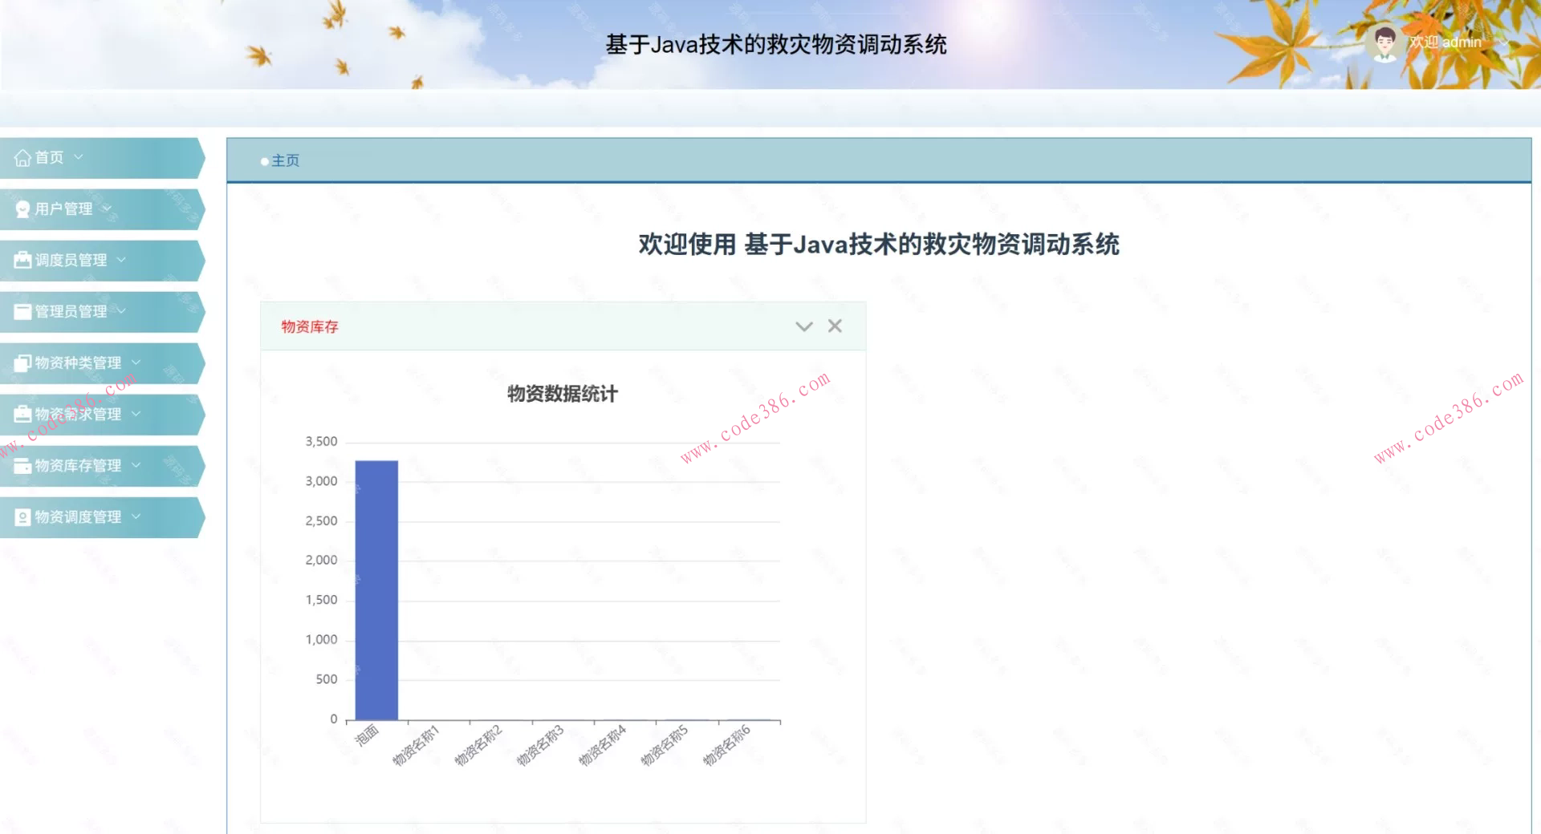Click the 欢迎 admin username text

coord(1445,43)
